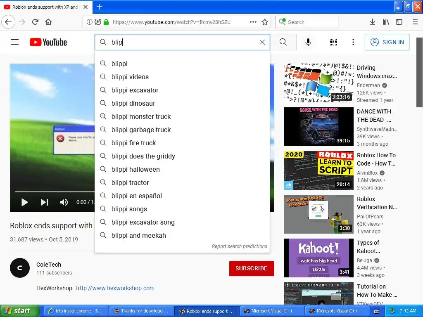The image size is (423, 317).
Task: Show site information icon in address bar
Action: point(89,22)
